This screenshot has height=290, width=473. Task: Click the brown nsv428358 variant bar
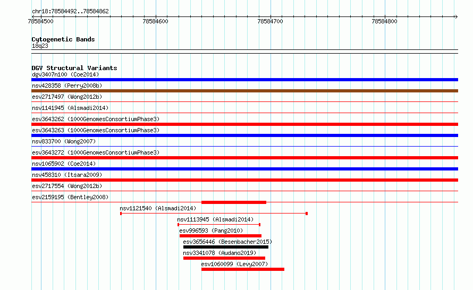point(244,91)
